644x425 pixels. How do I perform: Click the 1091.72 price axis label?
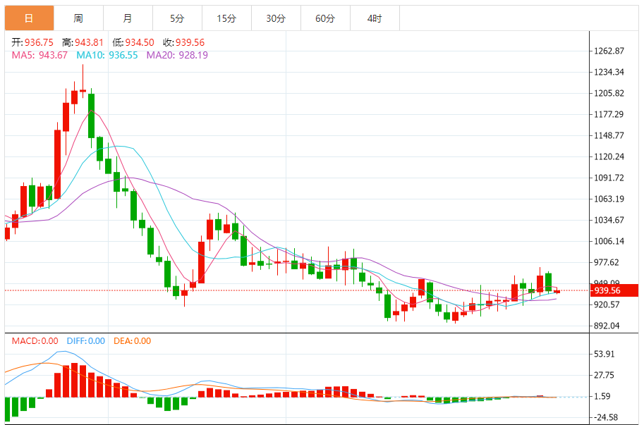tap(609, 178)
